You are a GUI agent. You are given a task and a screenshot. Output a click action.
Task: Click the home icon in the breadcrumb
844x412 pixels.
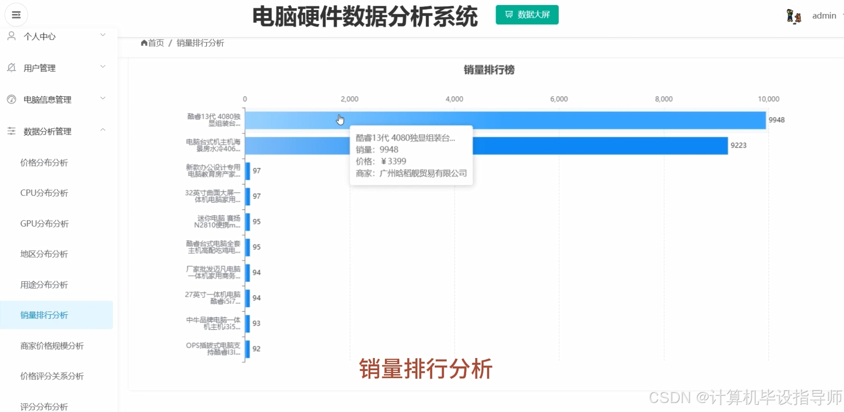[144, 43]
